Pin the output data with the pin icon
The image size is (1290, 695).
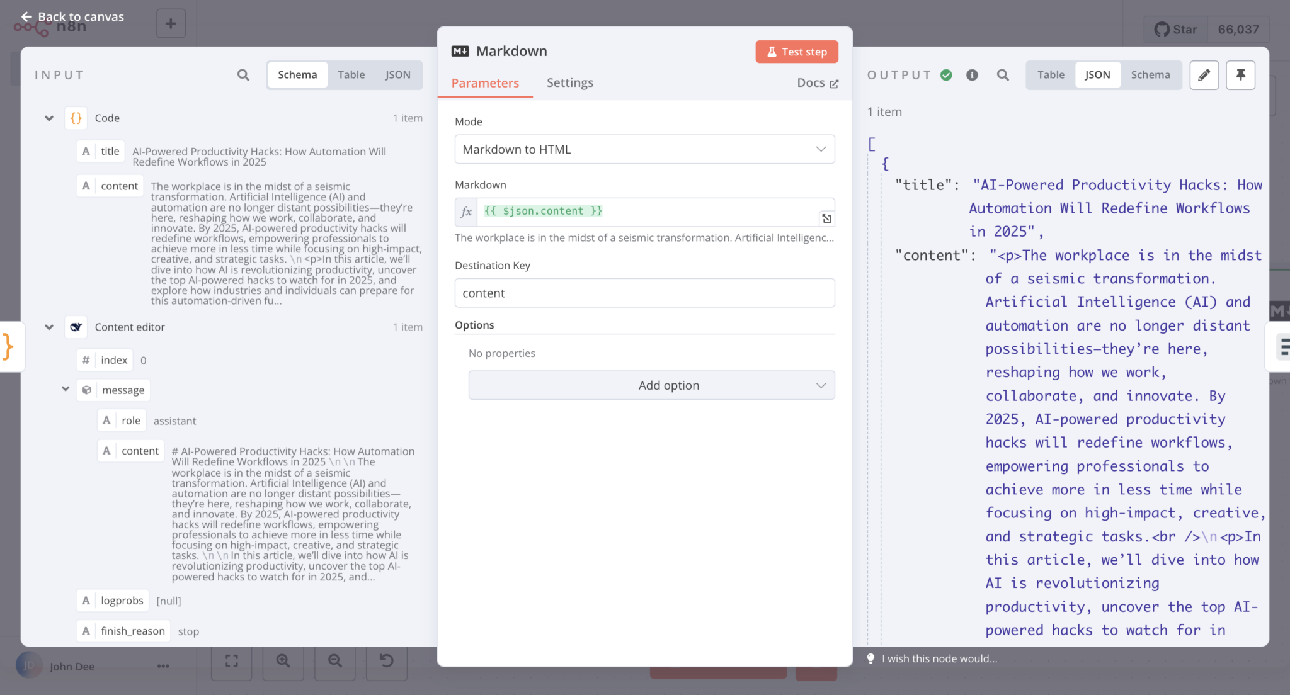click(1240, 75)
